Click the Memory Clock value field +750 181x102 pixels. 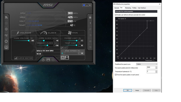coord(57,45)
